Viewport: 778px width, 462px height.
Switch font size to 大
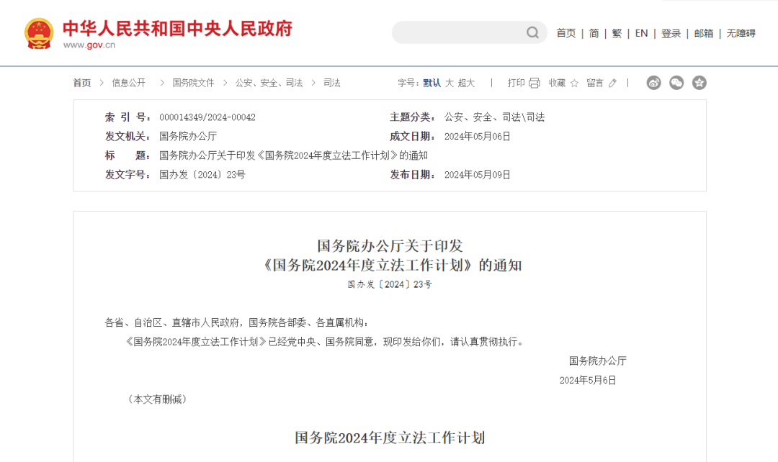click(x=450, y=83)
